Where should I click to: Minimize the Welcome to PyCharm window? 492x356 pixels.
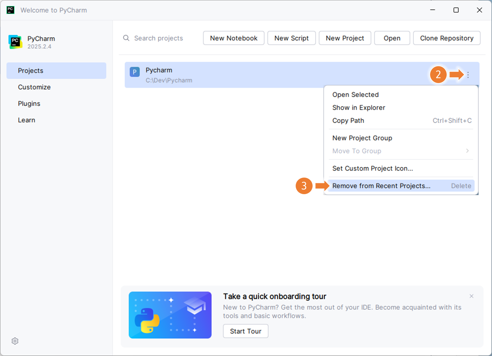click(433, 10)
